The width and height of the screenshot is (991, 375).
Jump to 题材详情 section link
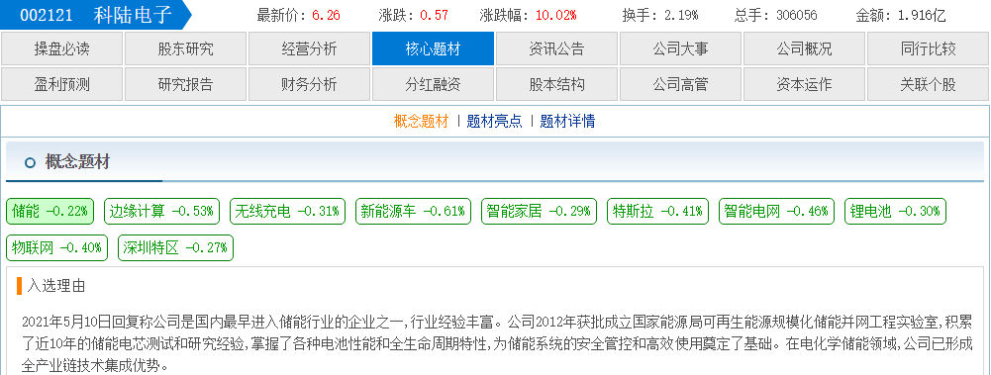(x=567, y=122)
